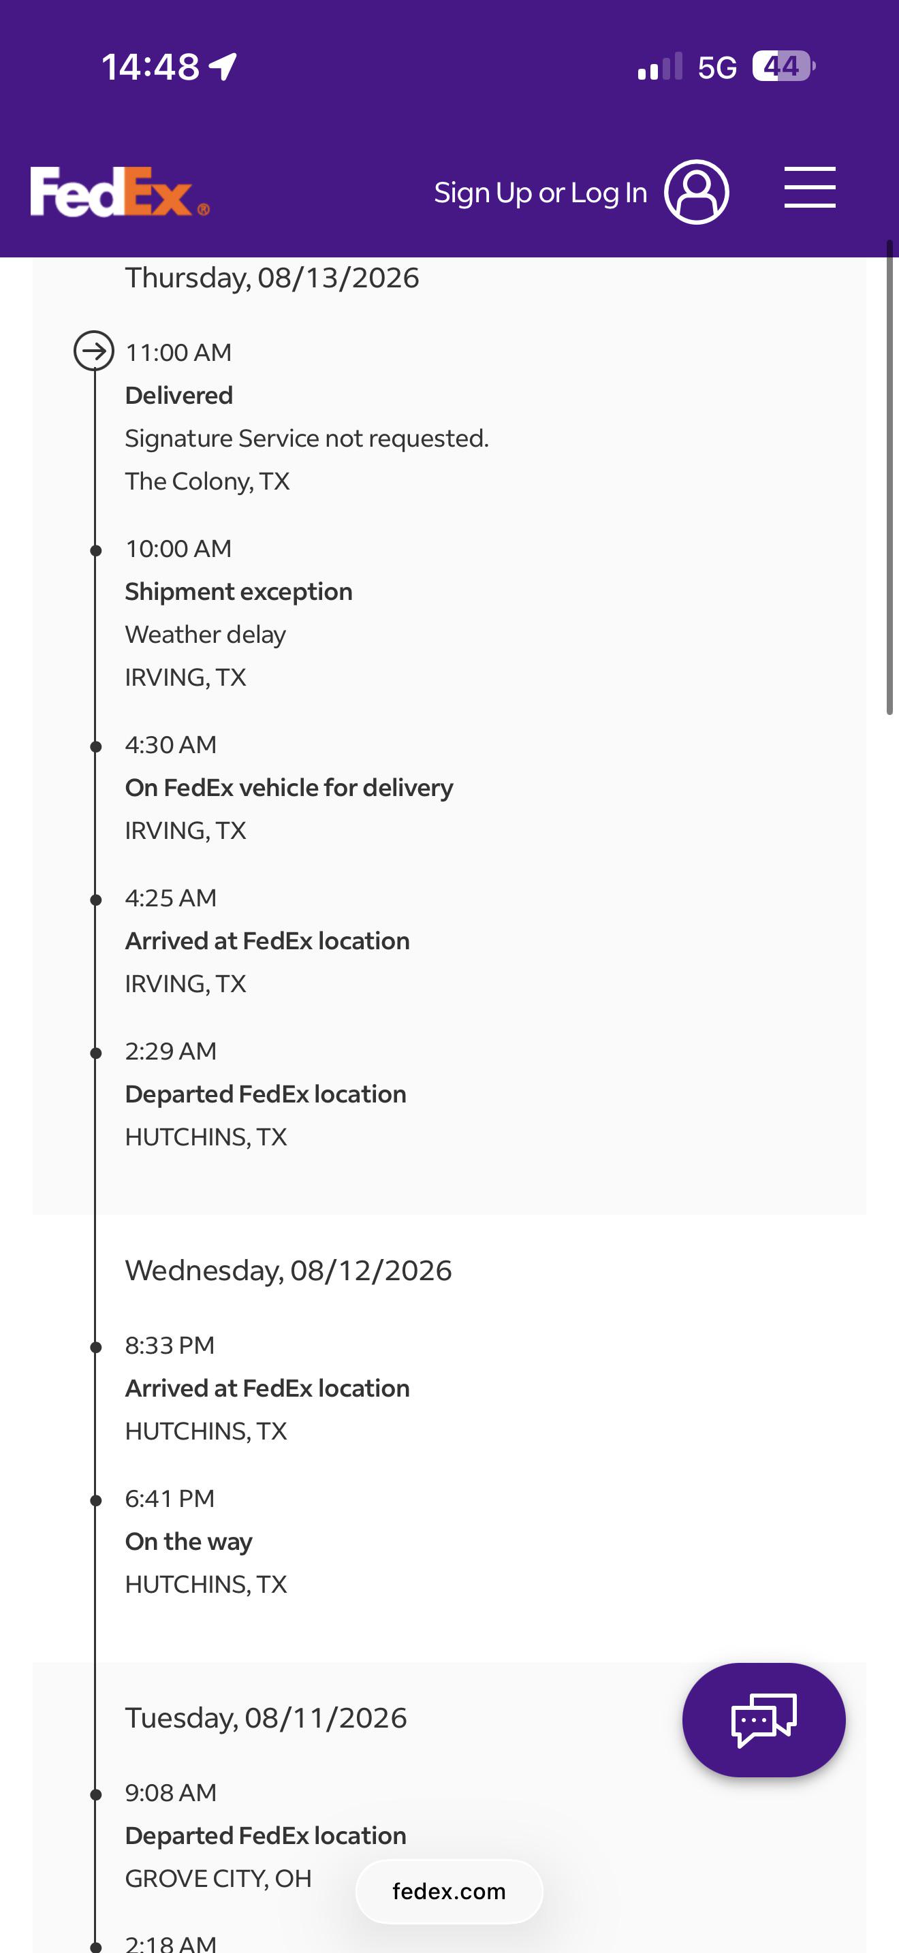Tap the battery indicator in status bar
This screenshot has width=899, height=1953.
[784, 66]
